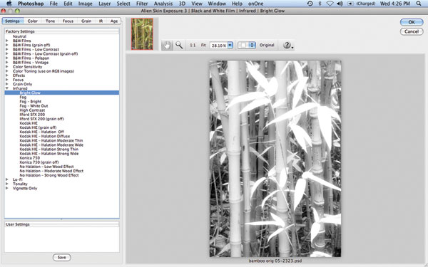Open Spotlight search in menu bar
This screenshot has width=428, height=267.
(x=419, y=4)
